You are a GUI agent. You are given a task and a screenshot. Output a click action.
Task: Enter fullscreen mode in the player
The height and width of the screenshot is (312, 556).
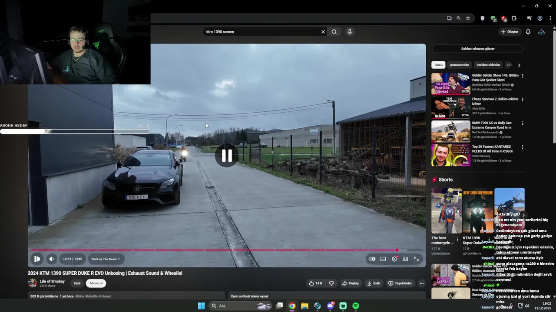coord(416,259)
